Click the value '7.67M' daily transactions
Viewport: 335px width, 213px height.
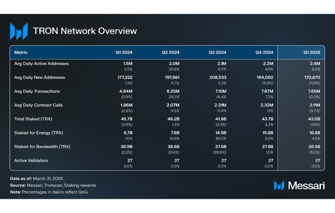click(x=267, y=91)
